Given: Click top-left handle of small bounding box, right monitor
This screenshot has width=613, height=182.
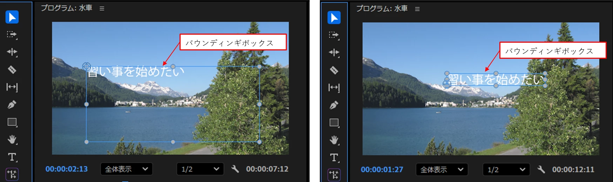Looking at the screenshot, I should 447,73.
